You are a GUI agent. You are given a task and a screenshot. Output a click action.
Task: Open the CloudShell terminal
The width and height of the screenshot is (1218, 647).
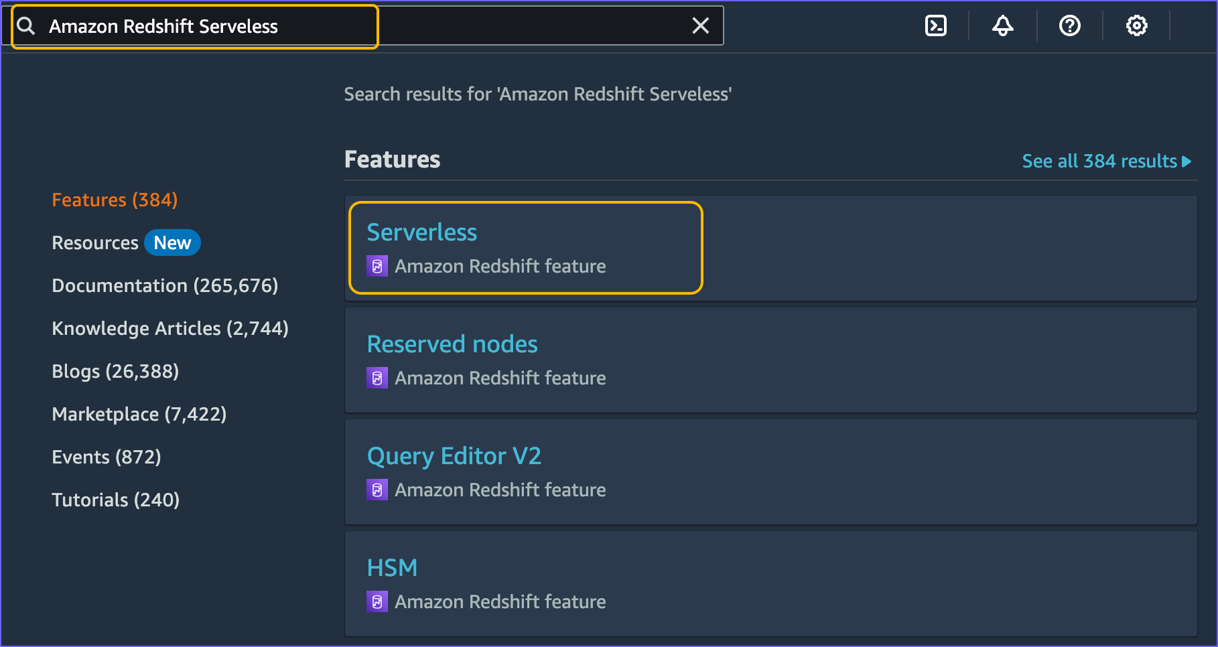tap(935, 25)
